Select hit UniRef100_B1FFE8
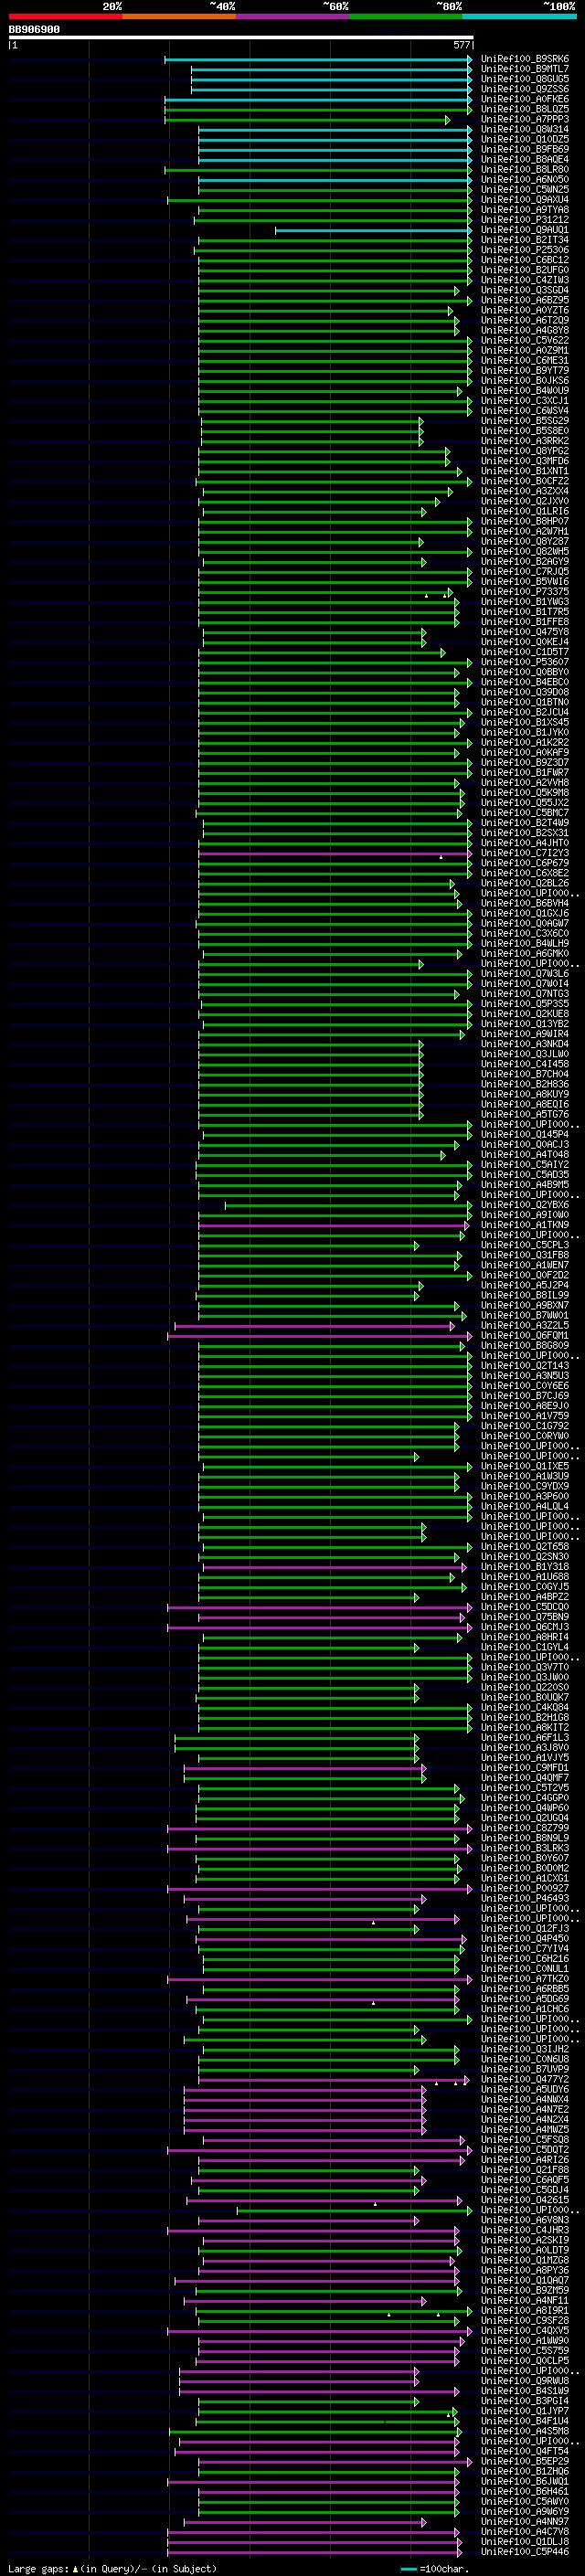Screen dimensions: 585x2576 pyautogui.click(x=524, y=621)
